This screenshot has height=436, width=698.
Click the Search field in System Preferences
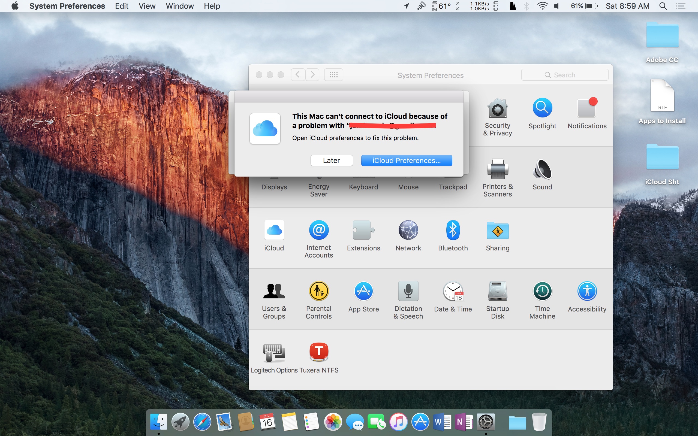[564, 75]
